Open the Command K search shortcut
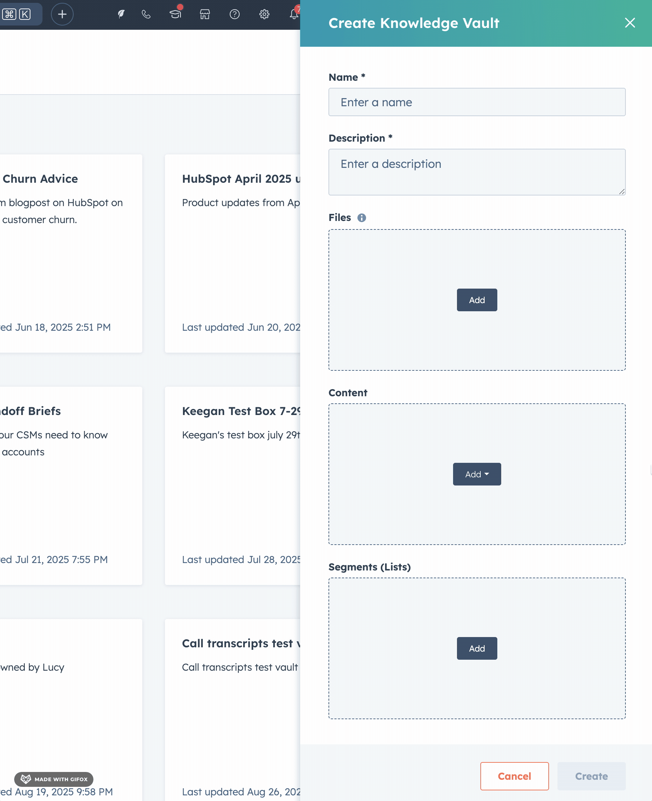The width and height of the screenshot is (652, 801). pyautogui.click(x=17, y=14)
